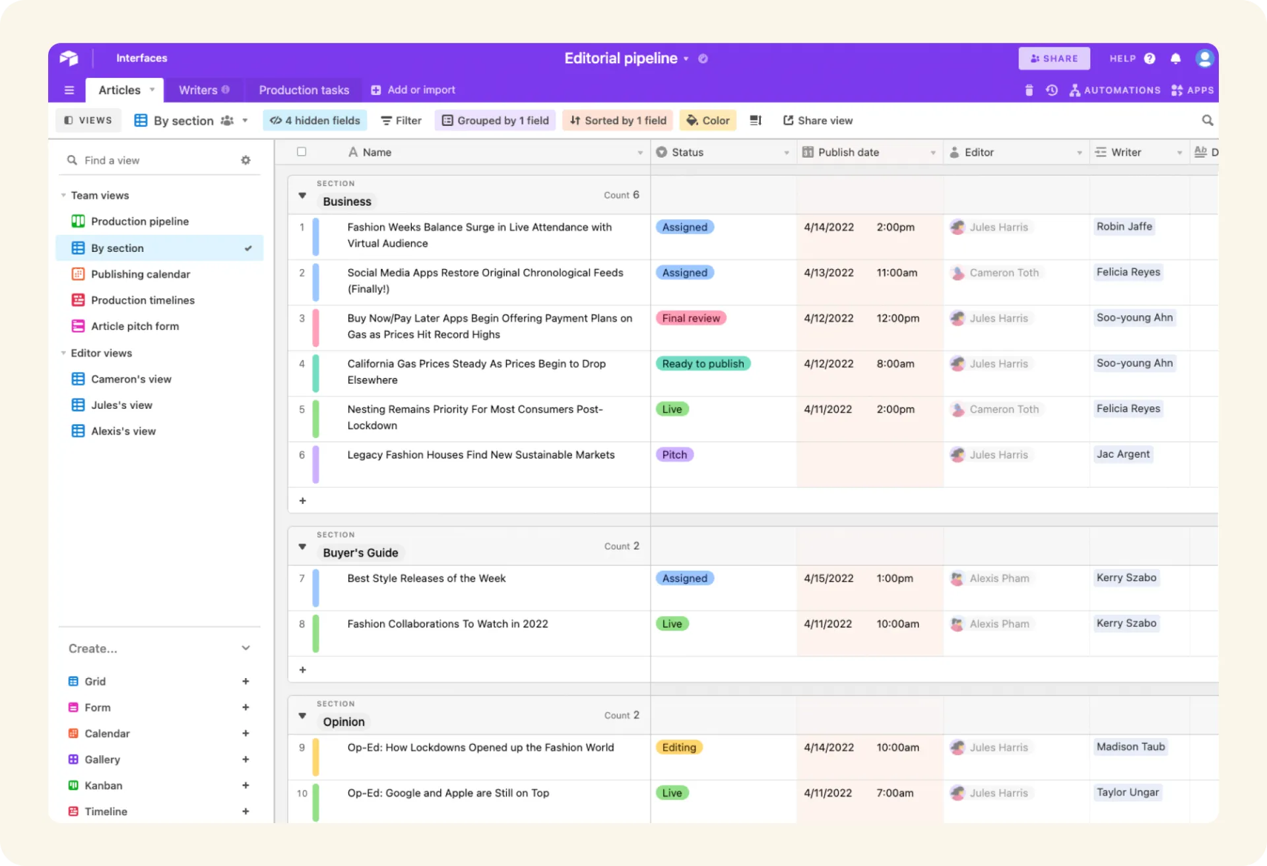
Task: Open the Color options button
Action: [x=707, y=120]
